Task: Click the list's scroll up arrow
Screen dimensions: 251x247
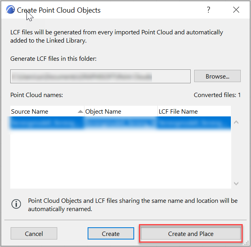Action: [x=236, y=122]
